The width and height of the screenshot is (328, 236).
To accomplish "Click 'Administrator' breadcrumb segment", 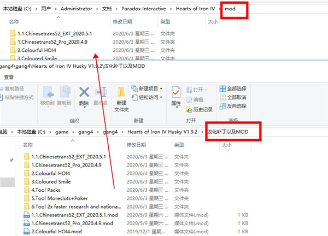I will 77,9.
